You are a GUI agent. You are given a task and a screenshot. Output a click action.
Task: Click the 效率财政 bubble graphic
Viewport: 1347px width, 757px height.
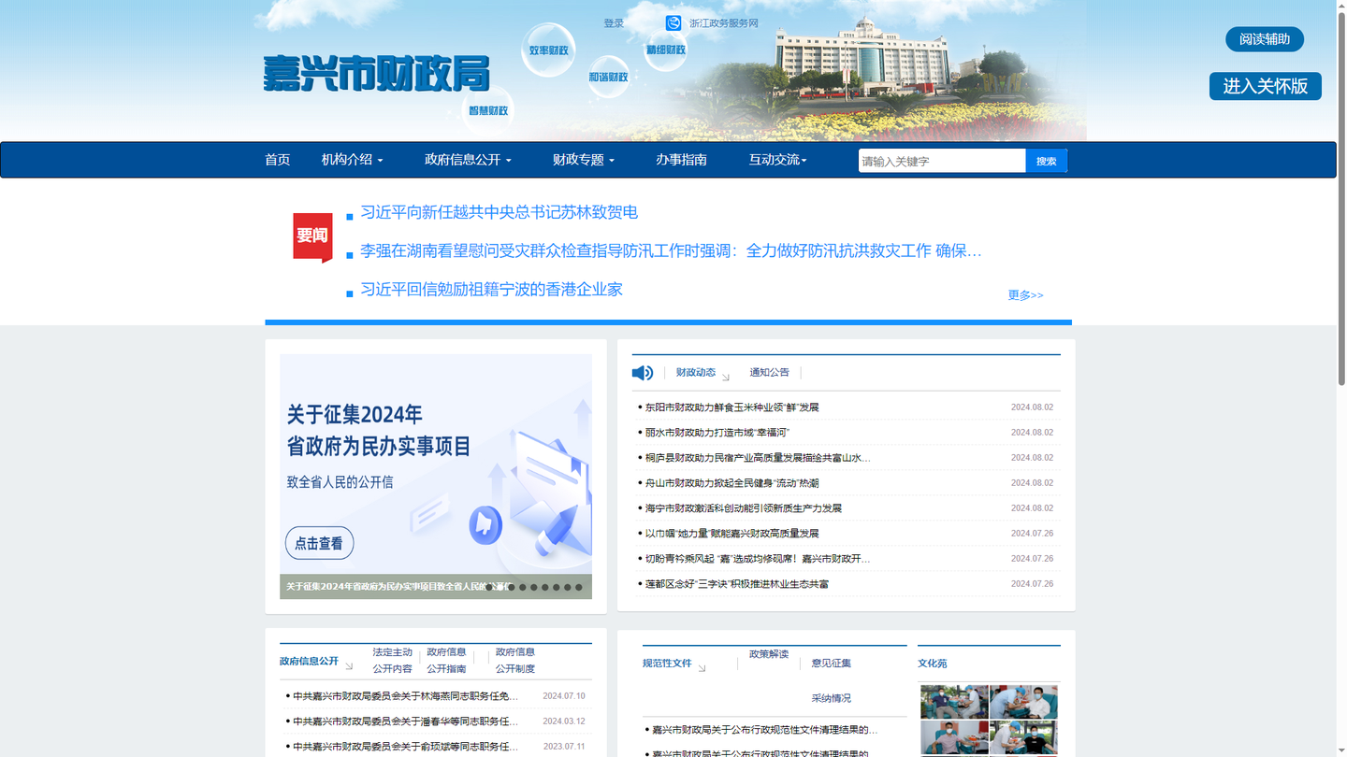pyautogui.click(x=548, y=50)
